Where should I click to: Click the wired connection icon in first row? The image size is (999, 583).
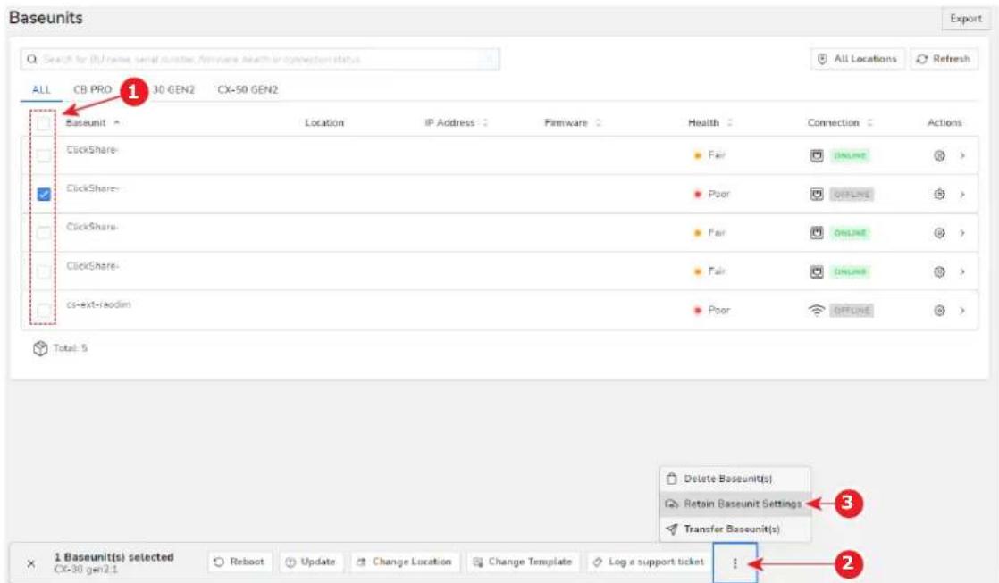[817, 155]
